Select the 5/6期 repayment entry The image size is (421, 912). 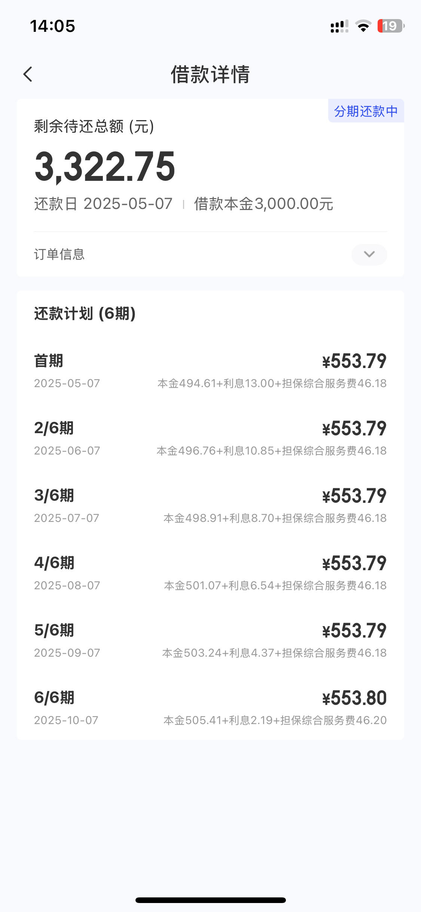pos(210,641)
